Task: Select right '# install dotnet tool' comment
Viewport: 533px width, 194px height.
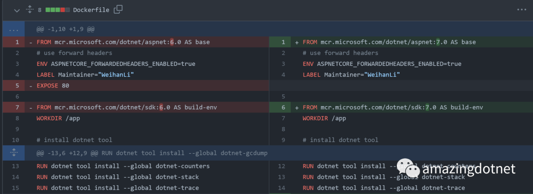Action: click(x=340, y=140)
